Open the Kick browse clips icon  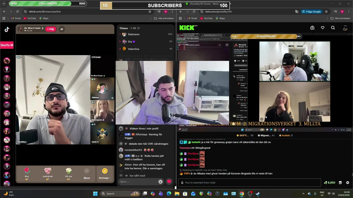[312, 28]
